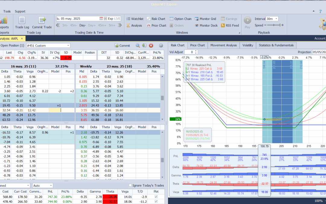Open the RSS Feed window
The height and width of the screenshot is (204, 326).
point(230,25)
